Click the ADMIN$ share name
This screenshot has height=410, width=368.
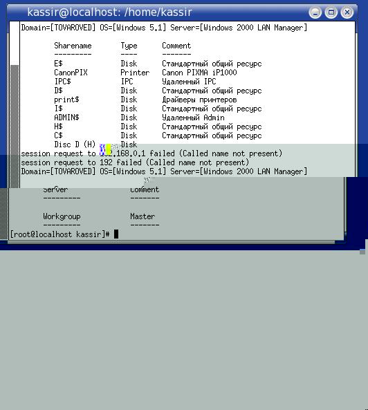tap(66, 118)
